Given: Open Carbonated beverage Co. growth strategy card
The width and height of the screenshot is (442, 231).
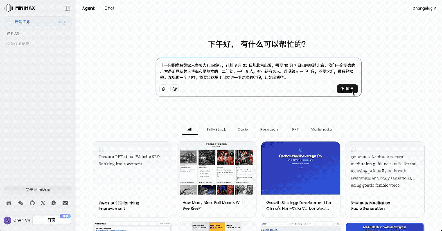Looking at the screenshot, I should click(300, 179).
